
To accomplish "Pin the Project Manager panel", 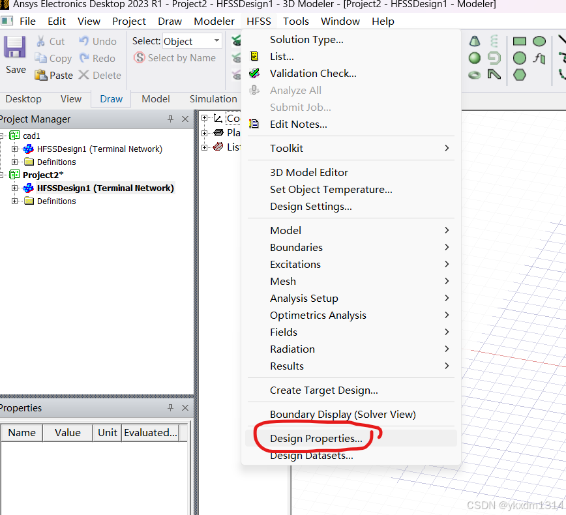I will (170, 119).
